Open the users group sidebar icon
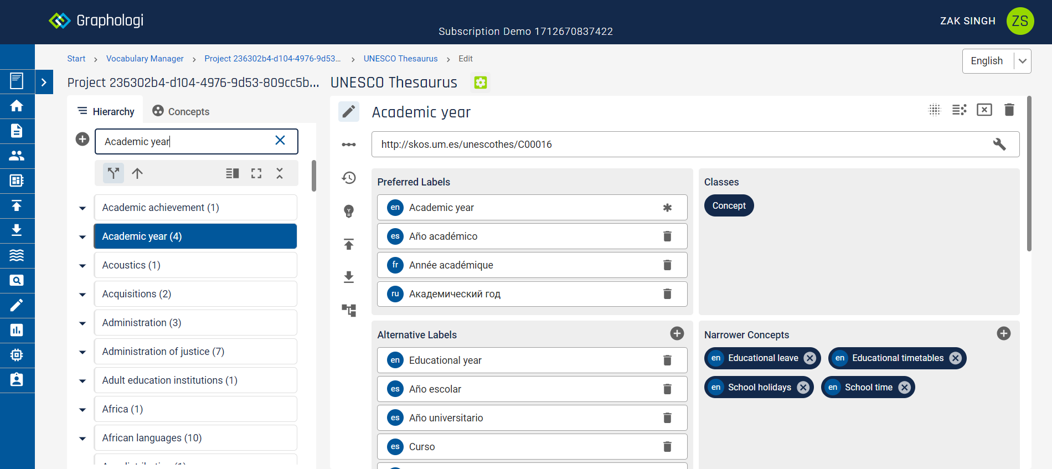The height and width of the screenshot is (469, 1052). point(17,156)
